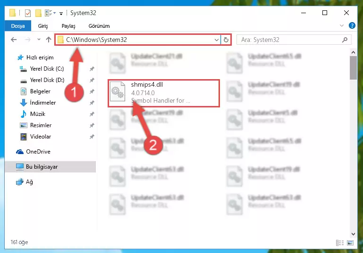363x253 pixels.
Task: Click the pin icon beside Belgeler
Action: 92,91
